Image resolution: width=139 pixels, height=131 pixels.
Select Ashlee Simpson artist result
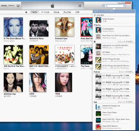coord(114,20)
